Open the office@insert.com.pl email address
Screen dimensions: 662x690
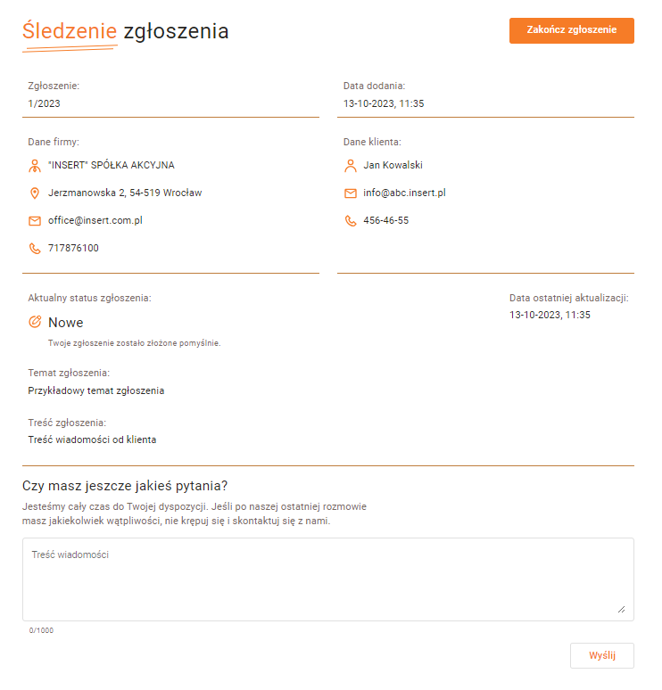pos(95,220)
